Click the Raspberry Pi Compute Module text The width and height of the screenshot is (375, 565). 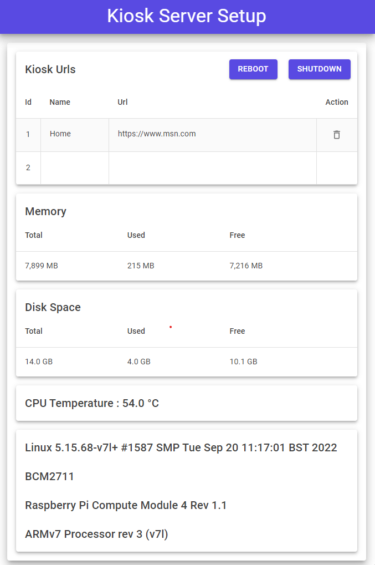(x=126, y=505)
